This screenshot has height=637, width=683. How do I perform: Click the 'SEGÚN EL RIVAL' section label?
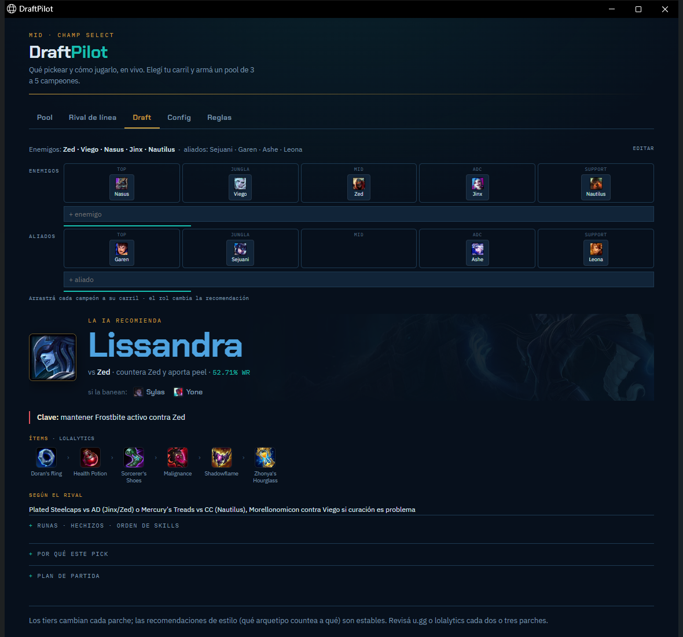(56, 495)
